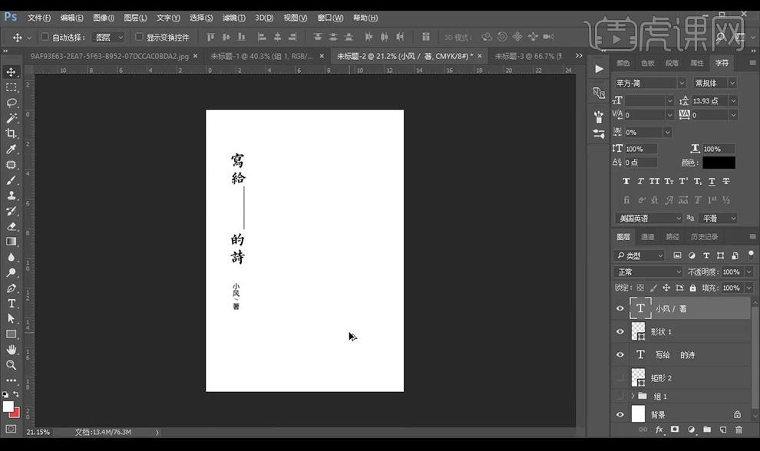Select the Lasso tool
This screenshot has width=760, height=451.
coord(12,104)
